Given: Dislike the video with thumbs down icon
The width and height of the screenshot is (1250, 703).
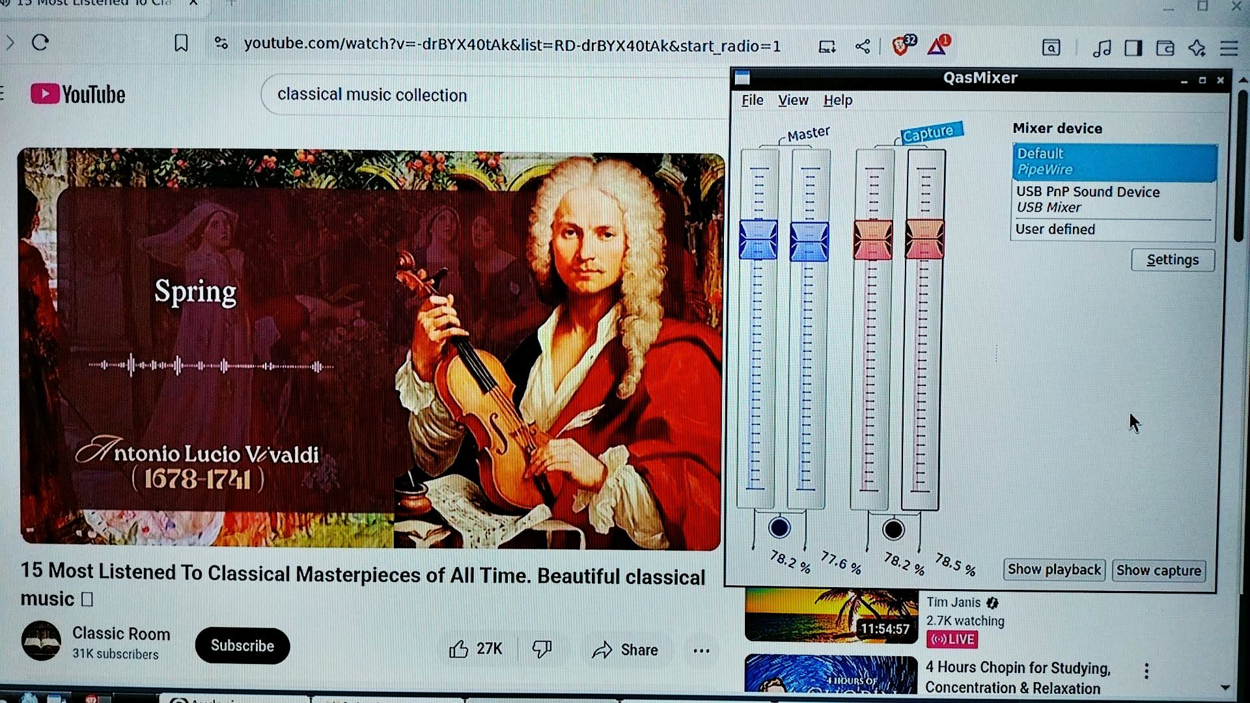Looking at the screenshot, I should tap(542, 649).
